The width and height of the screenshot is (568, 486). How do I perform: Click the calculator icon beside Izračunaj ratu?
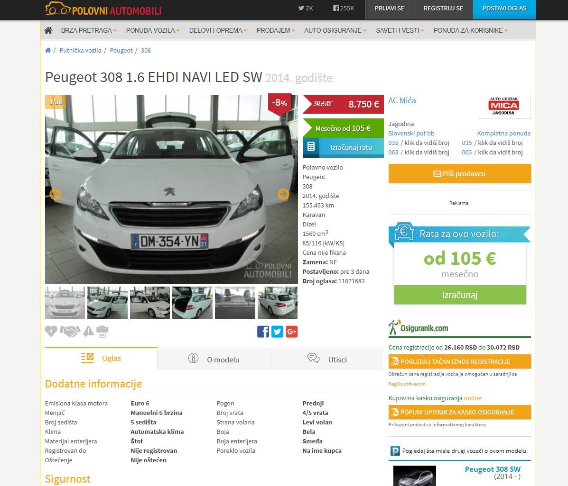311,147
